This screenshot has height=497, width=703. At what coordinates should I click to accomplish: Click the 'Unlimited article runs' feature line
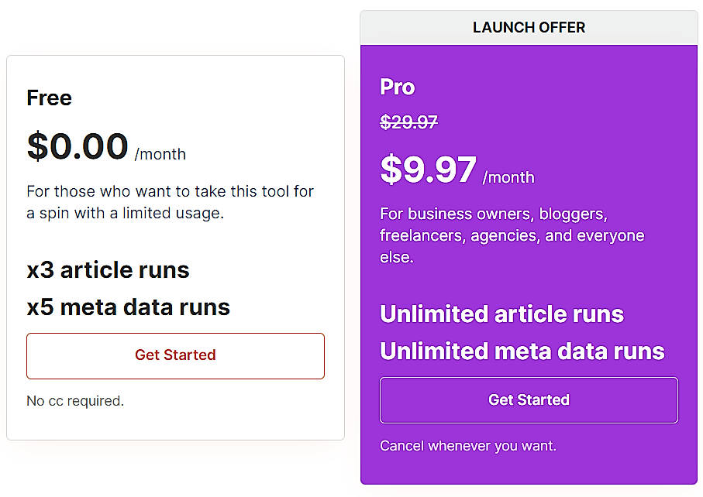coord(501,314)
